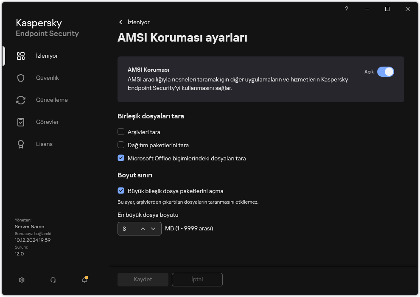Image resolution: width=420 pixels, height=297 pixels.
Task: Cancel changes with the İptal button
Action: tap(197, 279)
